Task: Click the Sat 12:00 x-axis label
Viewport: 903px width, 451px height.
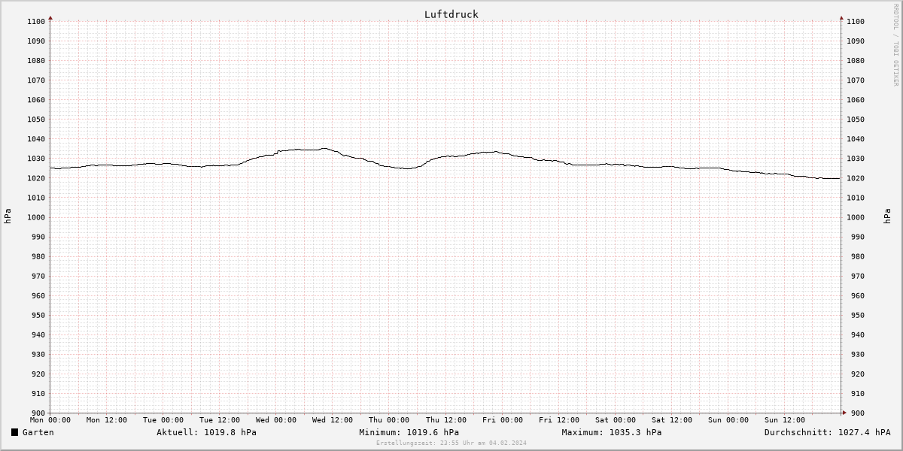Action: [672, 420]
